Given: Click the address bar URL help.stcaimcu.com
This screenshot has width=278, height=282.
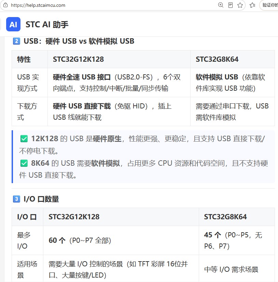Looking at the screenshot, I should click(x=38, y=5).
